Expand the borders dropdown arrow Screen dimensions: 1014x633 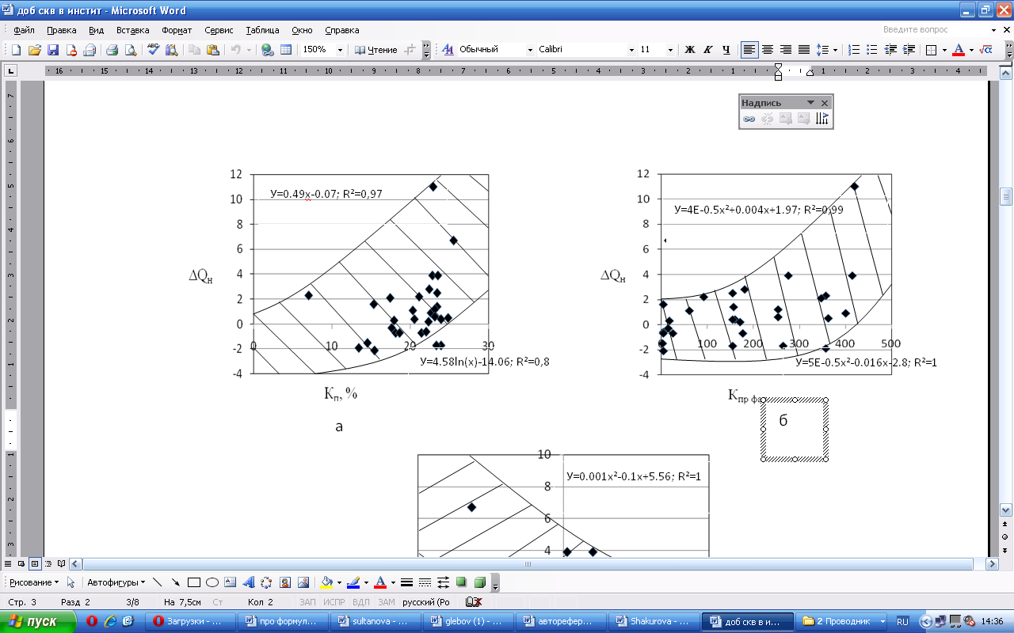point(943,50)
